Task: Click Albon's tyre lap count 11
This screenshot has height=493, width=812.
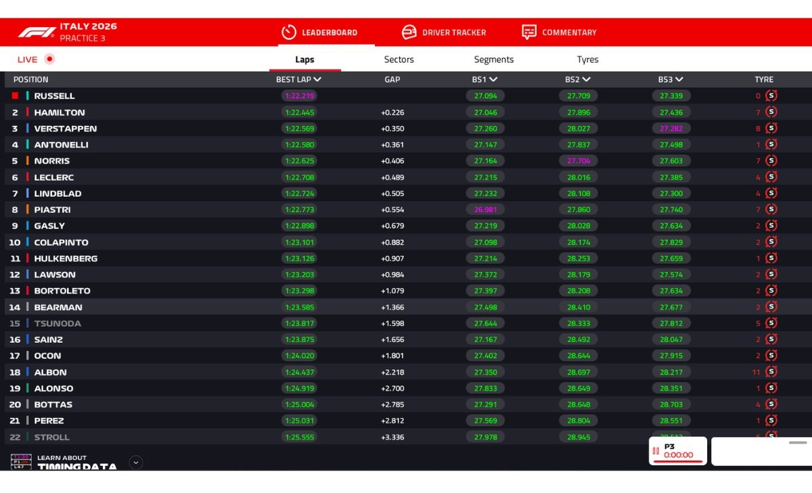Action: point(757,372)
